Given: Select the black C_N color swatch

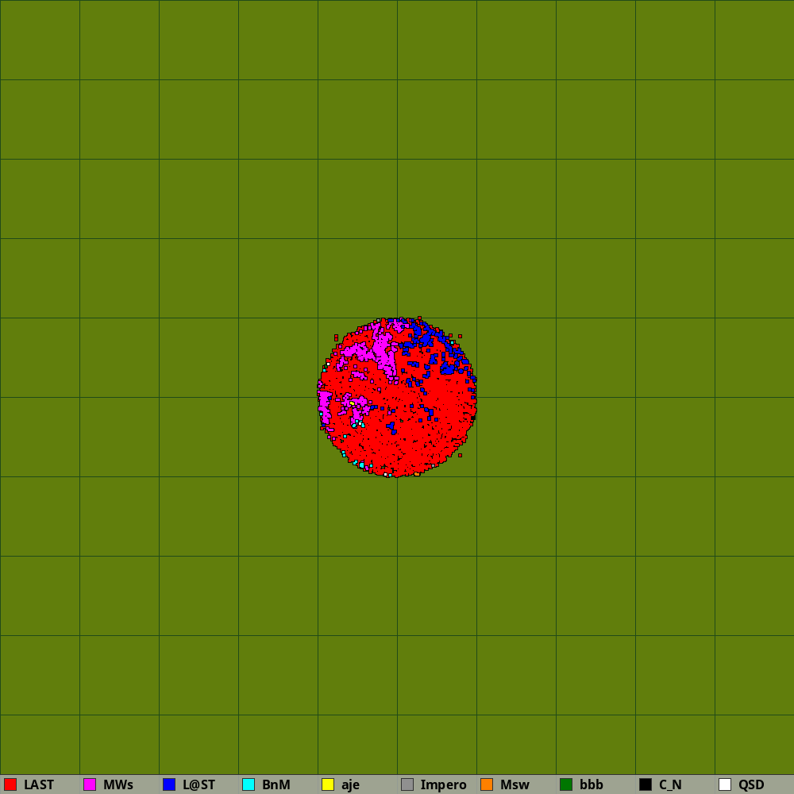Looking at the screenshot, I should point(646,784).
